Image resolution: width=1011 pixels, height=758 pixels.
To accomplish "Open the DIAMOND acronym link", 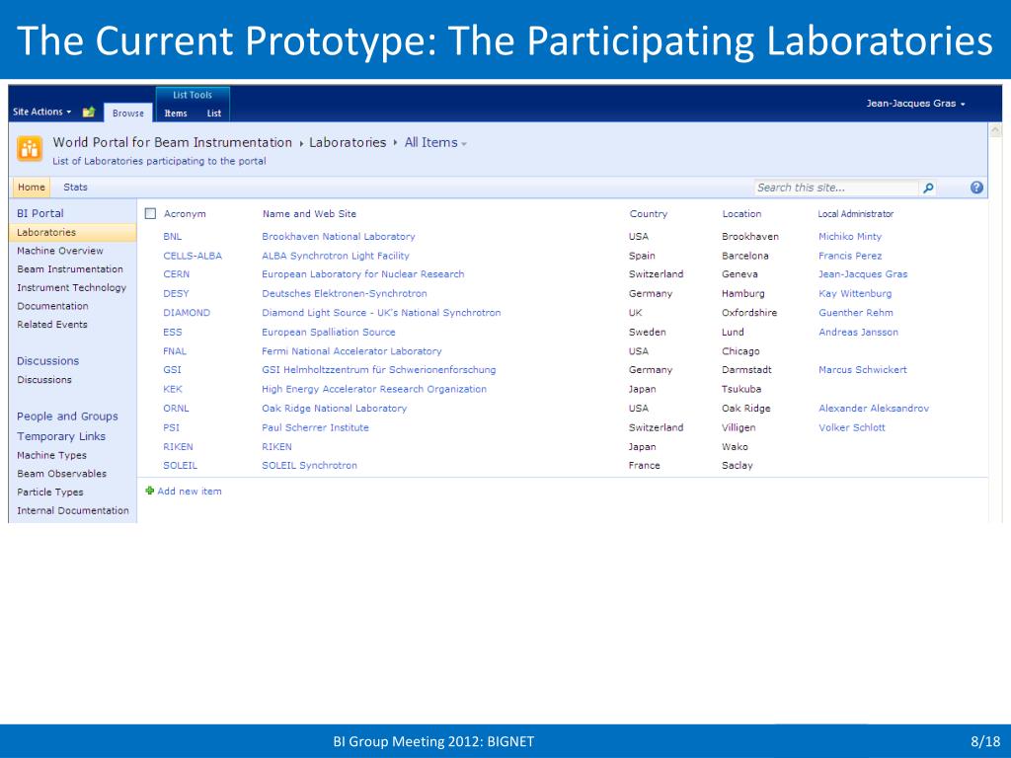I will [187, 313].
